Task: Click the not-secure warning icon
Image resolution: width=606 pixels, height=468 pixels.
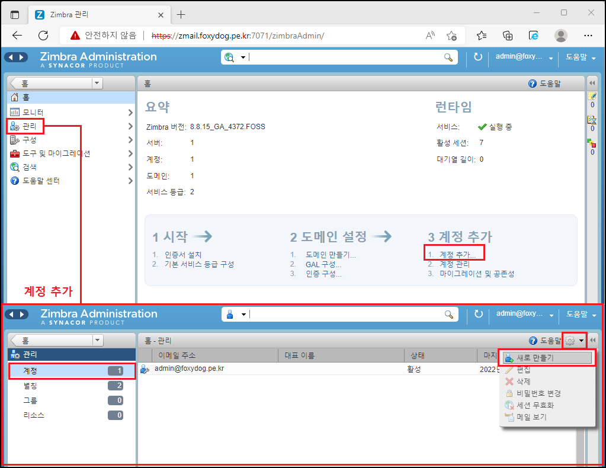Action: pyautogui.click(x=75, y=36)
